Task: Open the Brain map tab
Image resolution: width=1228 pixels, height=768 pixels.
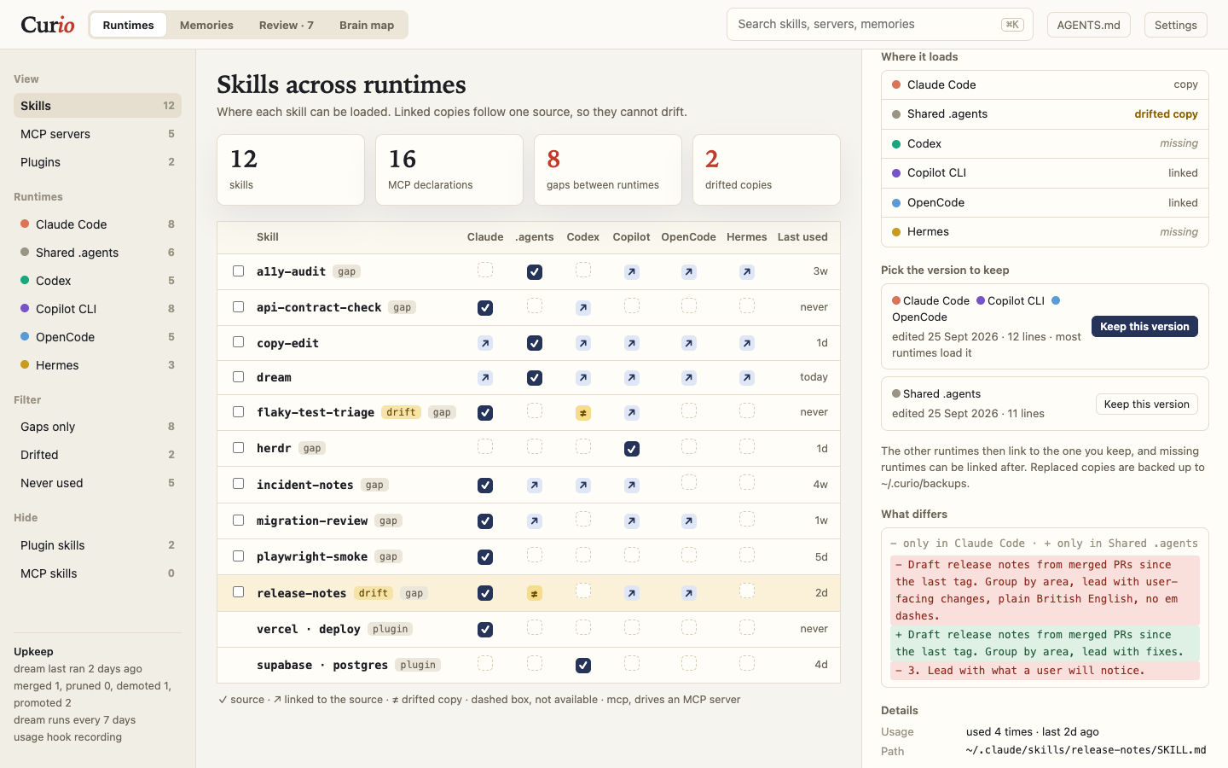Action: point(367,25)
